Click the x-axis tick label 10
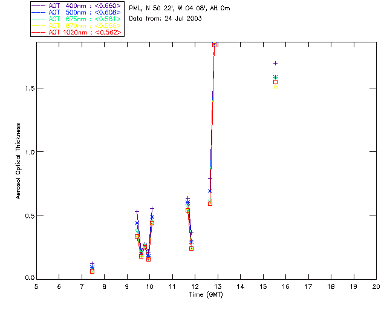This screenshot has height=310, width=387. [149, 286]
